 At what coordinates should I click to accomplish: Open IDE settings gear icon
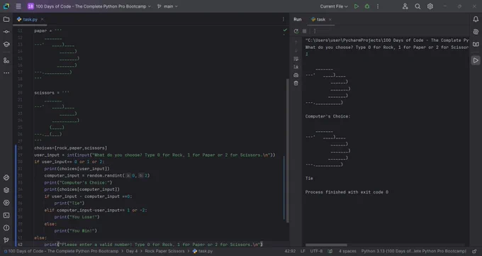[430, 6]
